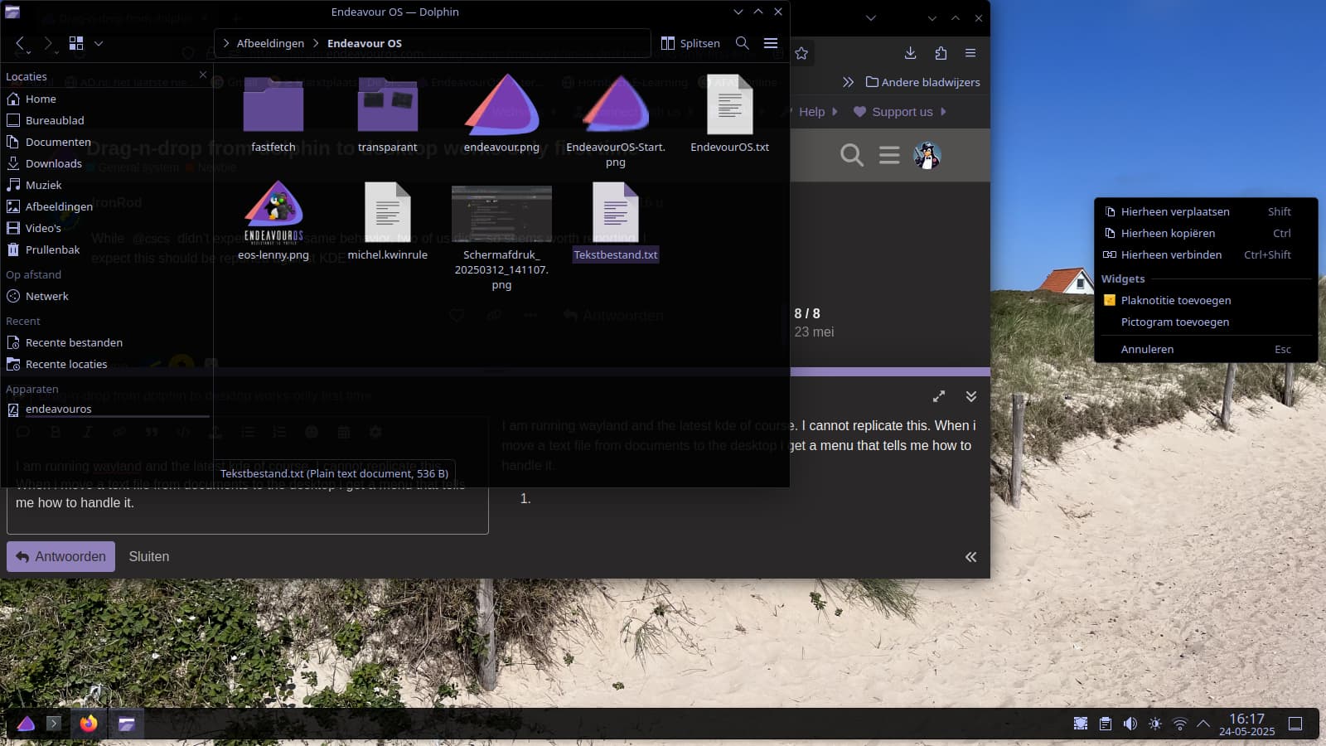Choose Pictogram toevoegen widget option
This screenshot has height=746, width=1326.
coord(1206,322)
